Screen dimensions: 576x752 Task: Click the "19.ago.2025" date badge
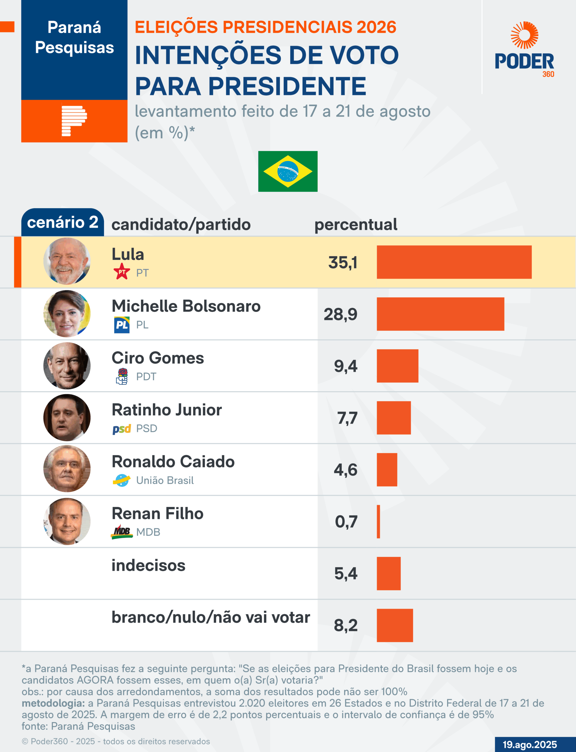click(530, 744)
